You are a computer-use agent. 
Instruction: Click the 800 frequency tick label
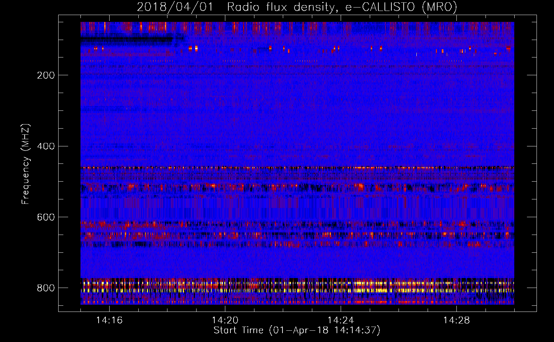(46, 288)
